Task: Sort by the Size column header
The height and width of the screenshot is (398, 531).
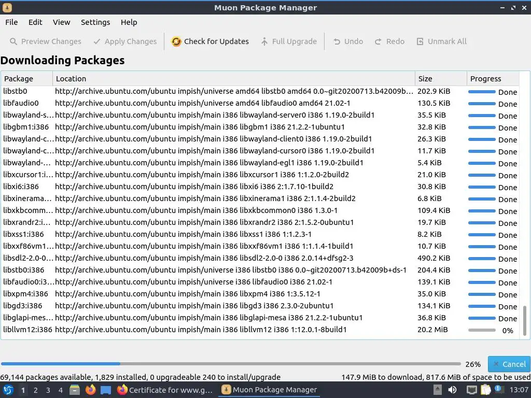Action: 441,79
